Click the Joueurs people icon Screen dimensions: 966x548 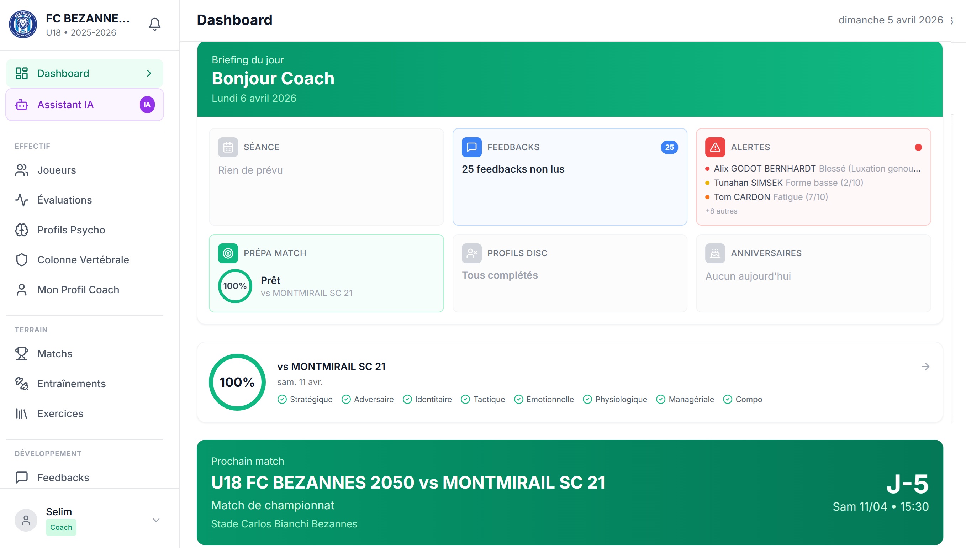point(21,170)
